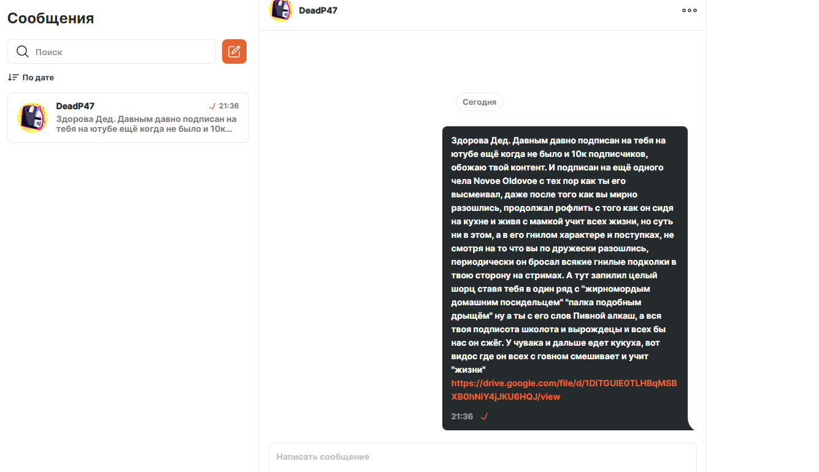Focus the Поиск search field
This screenshot has height=472, width=819.
click(x=112, y=51)
